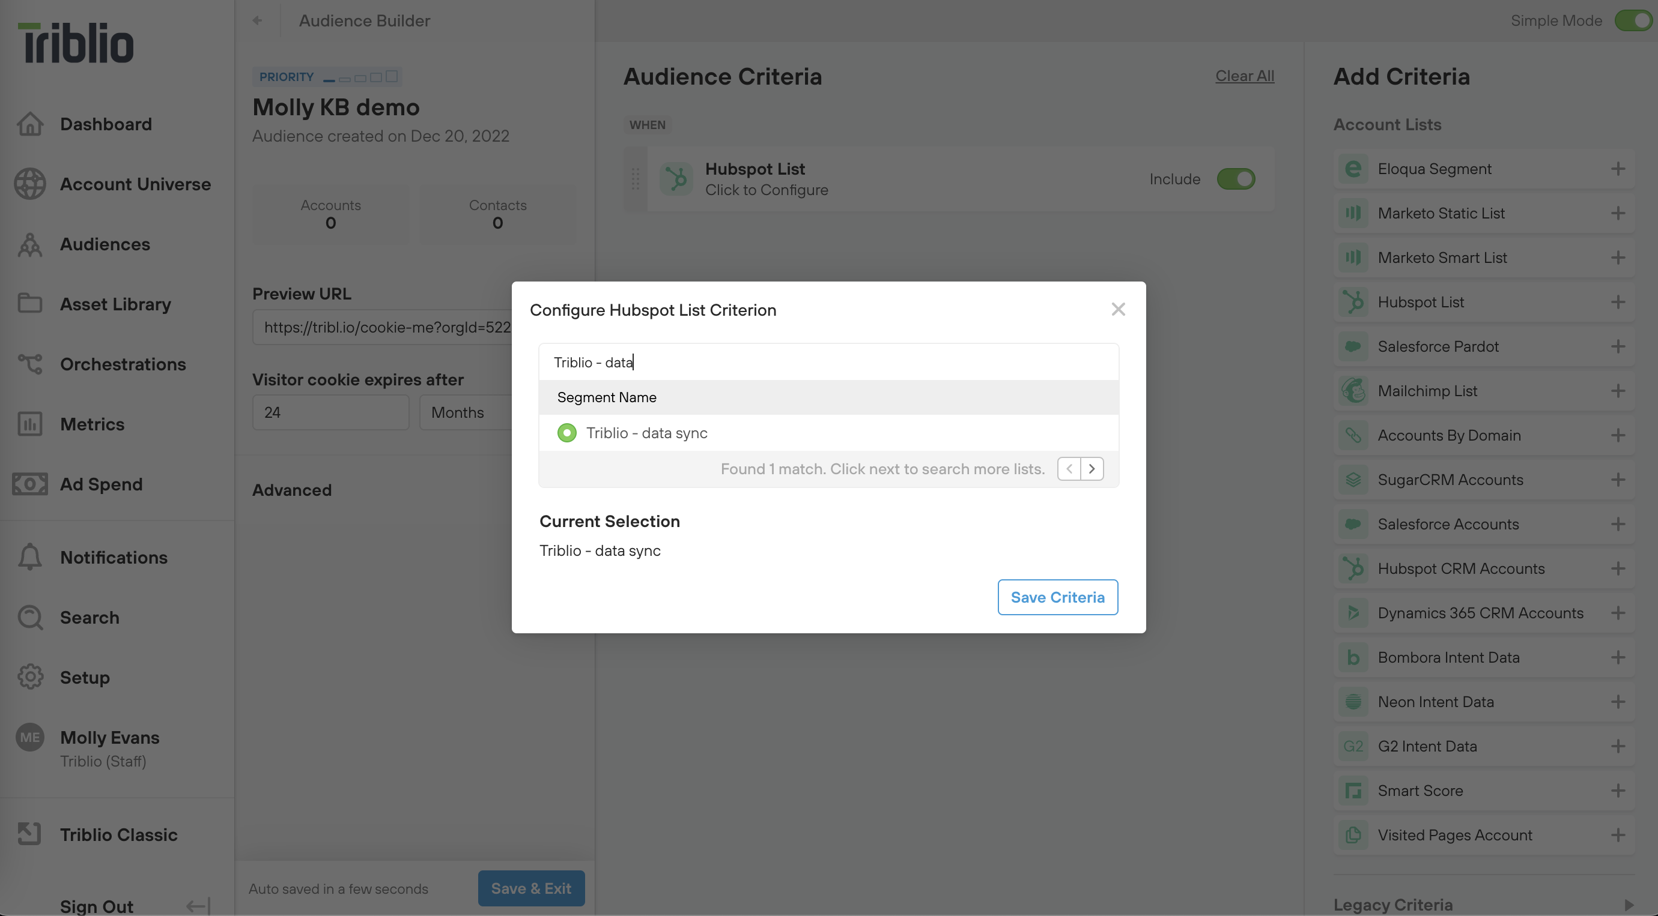This screenshot has height=916, width=1658.
Task: Add Smart Score criteria with plus
Action: click(x=1617, y=791)
